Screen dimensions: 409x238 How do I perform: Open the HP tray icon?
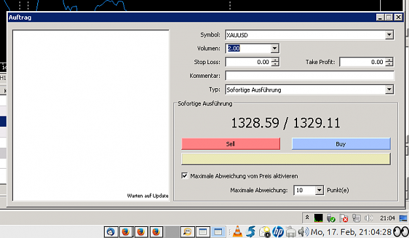coord(278,231)
